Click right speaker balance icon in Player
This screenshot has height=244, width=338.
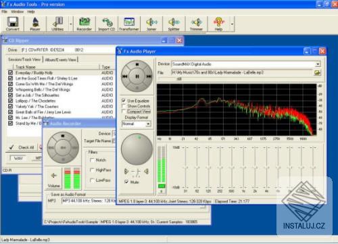pyautogui.click(x=147, y=172)
